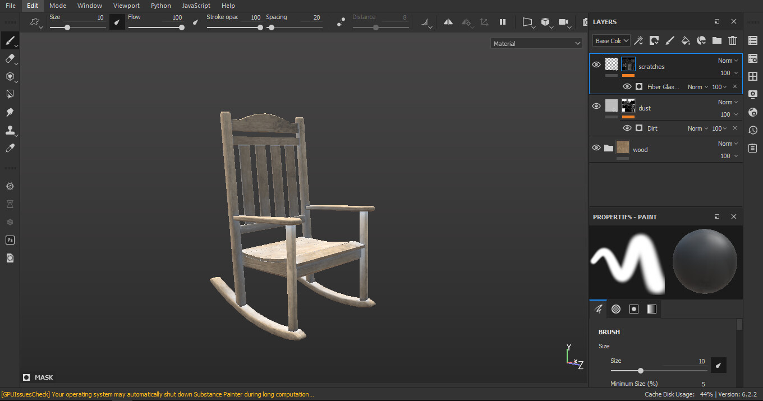
Task: Open the Base Color channel dropdown
Action: point(611,40)
